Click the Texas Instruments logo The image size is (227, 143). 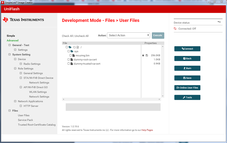(23, 20)
